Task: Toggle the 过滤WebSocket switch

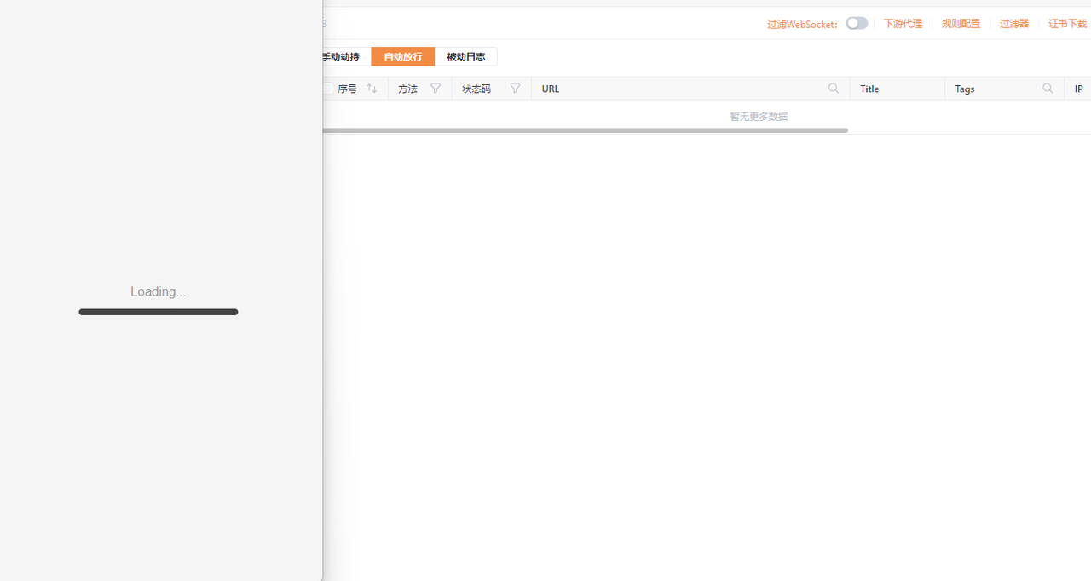Action: coord(857,24)
